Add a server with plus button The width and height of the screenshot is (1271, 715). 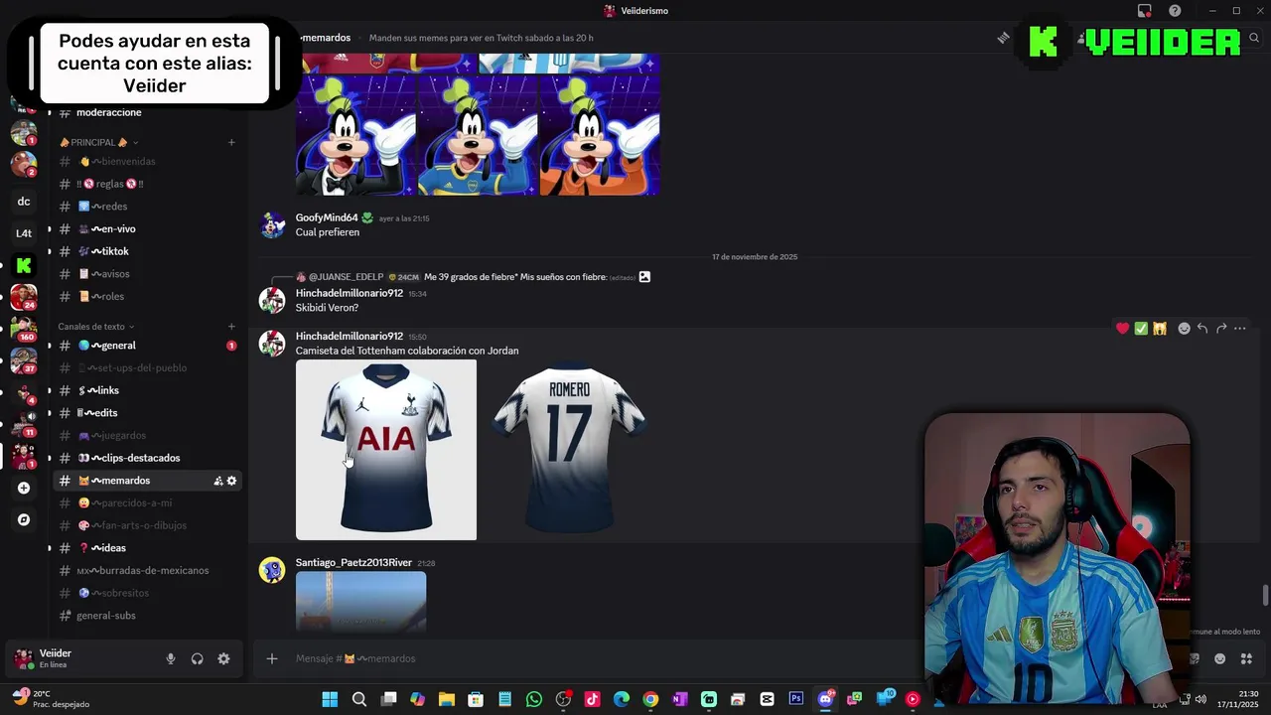click(24, 488)
